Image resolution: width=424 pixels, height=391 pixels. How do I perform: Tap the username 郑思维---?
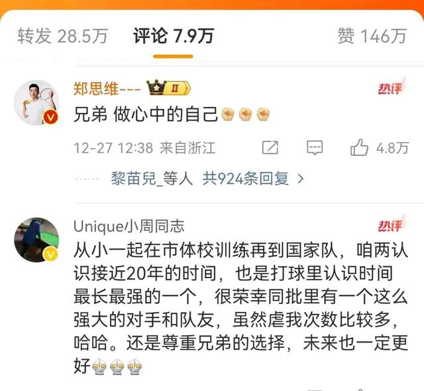107,88
